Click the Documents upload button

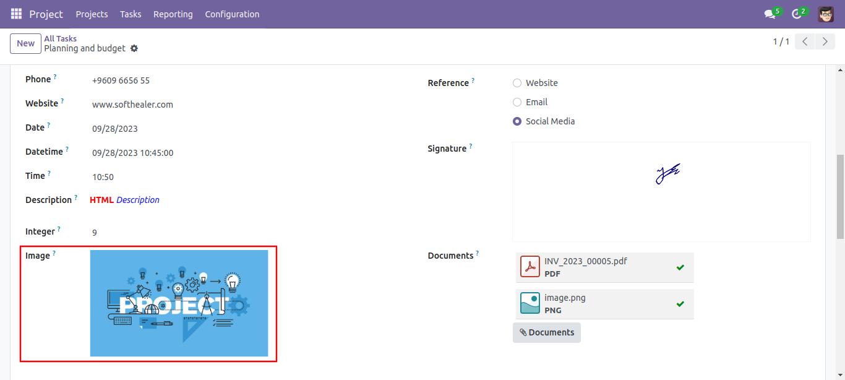tap(546, 332)
